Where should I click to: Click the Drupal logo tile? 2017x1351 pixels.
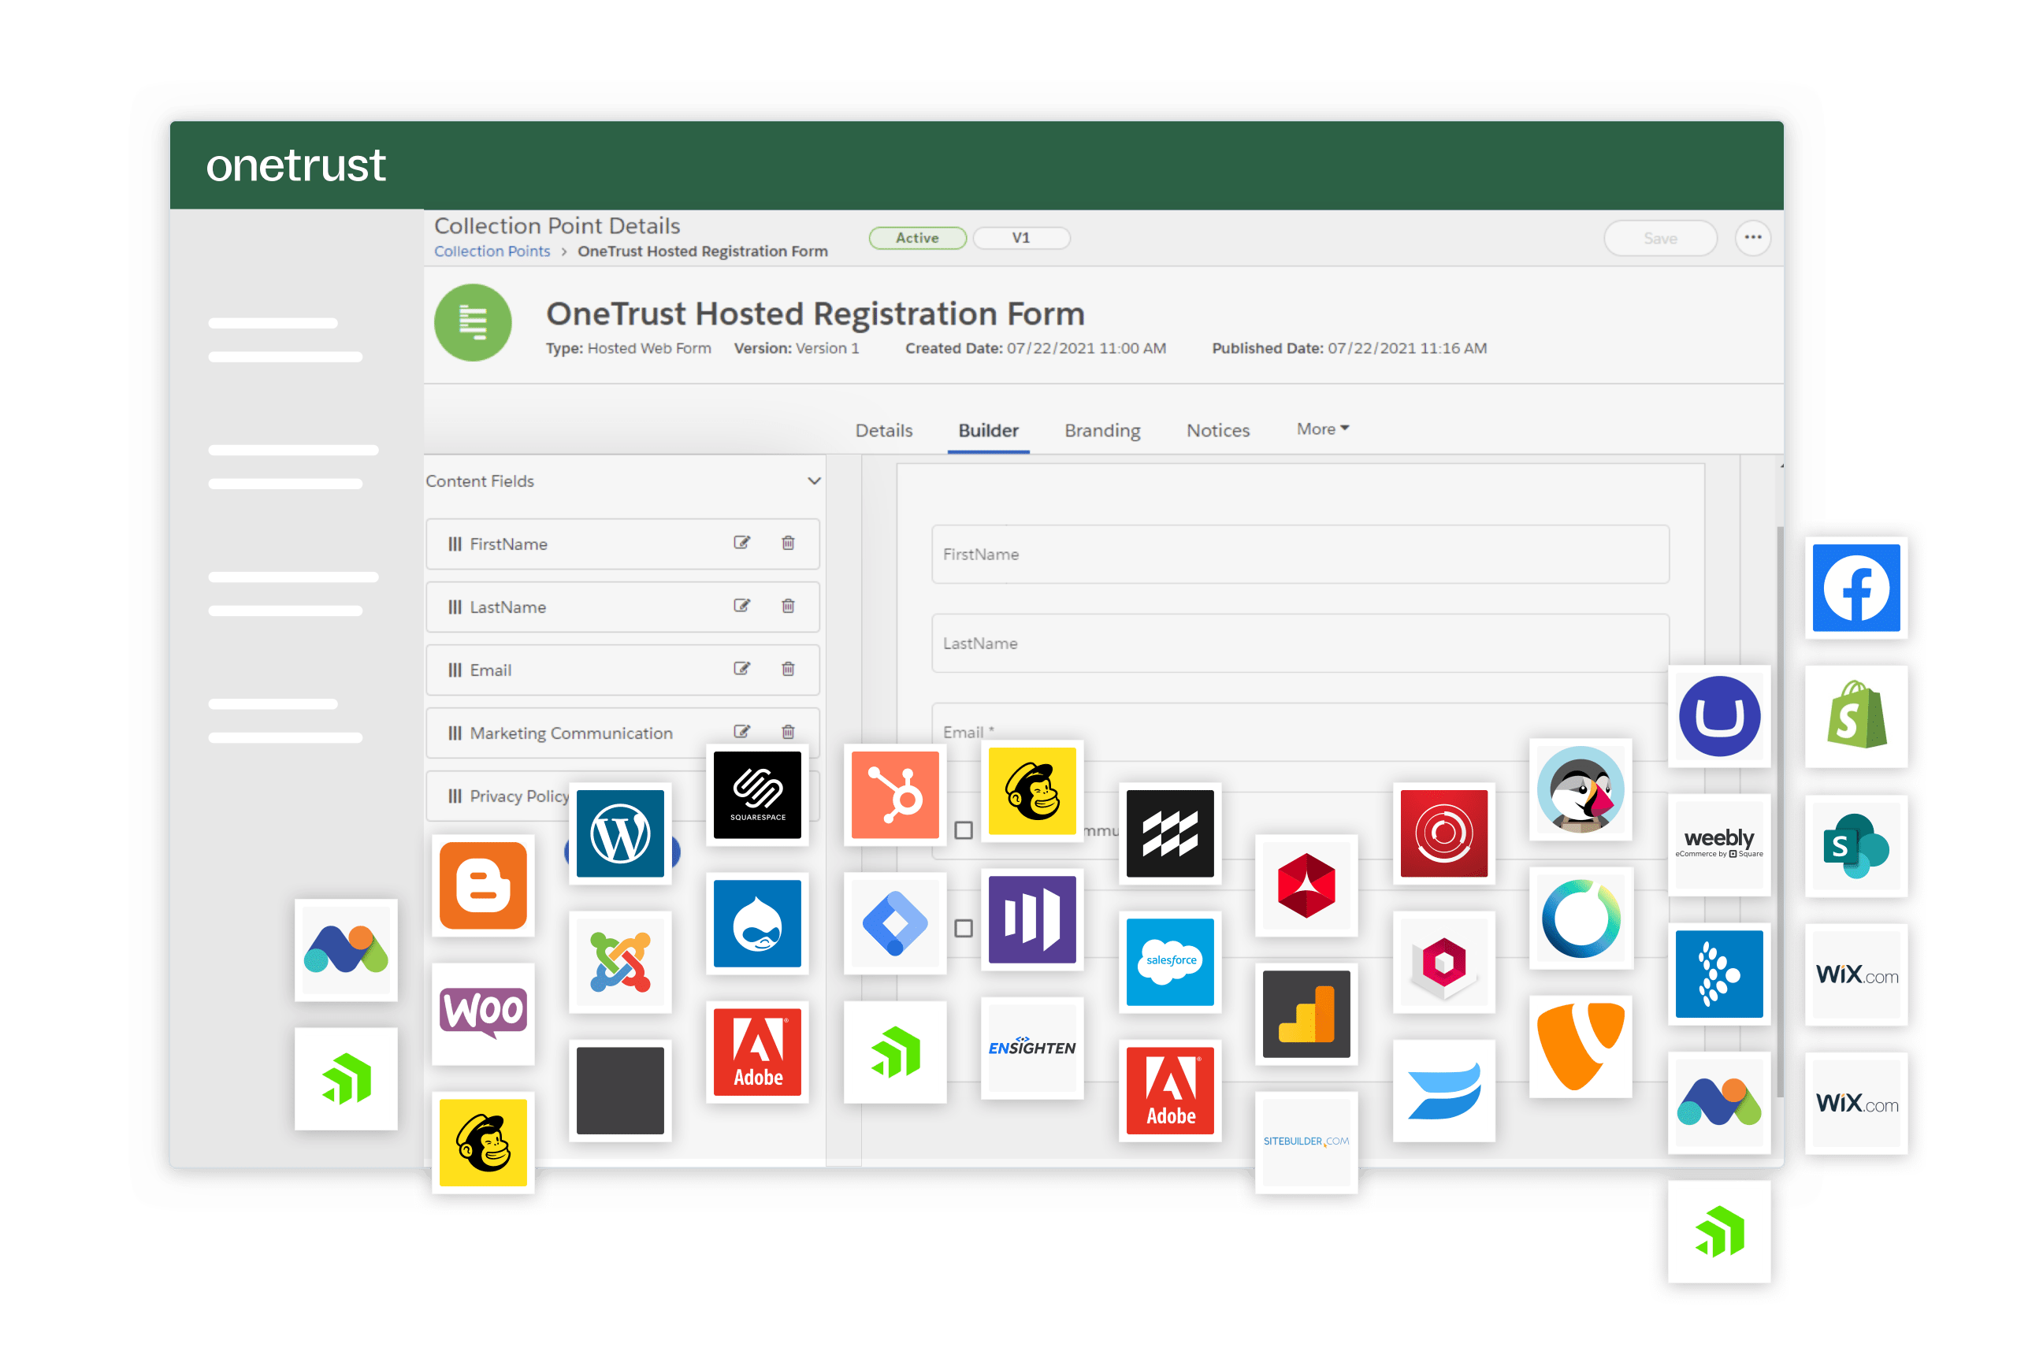click(756, 922)
